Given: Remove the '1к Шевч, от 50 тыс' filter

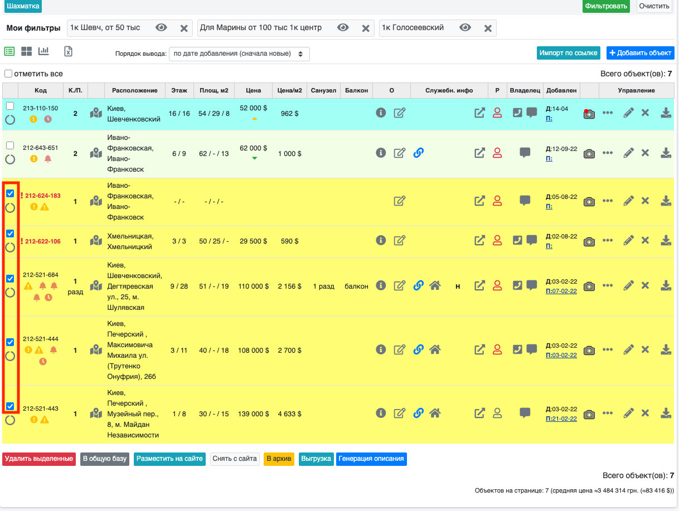Looking at the screenshot, I should click(183, 28).
